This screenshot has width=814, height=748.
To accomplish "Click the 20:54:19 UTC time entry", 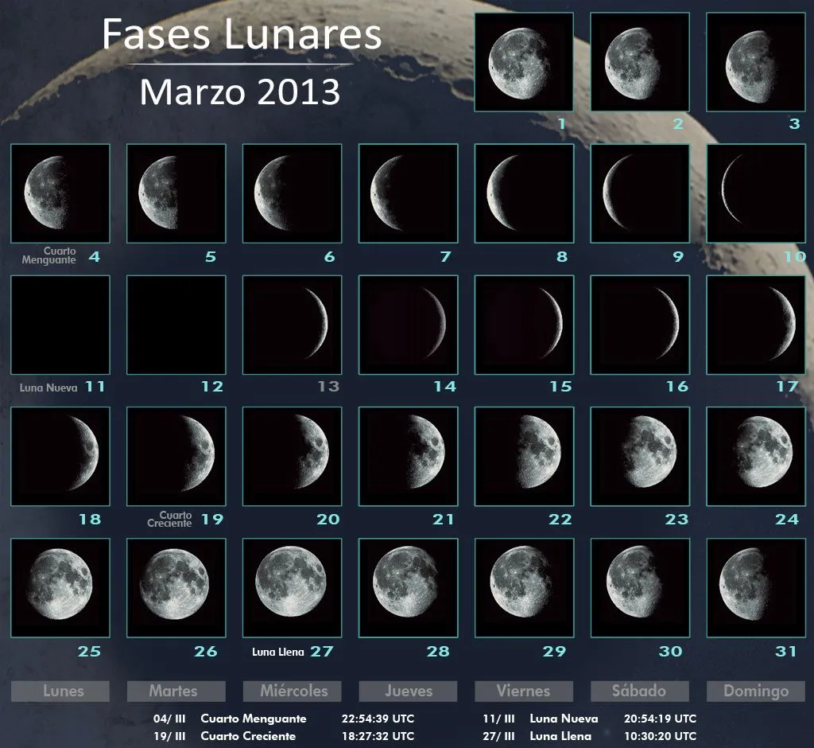I will [x=660, y=719].
